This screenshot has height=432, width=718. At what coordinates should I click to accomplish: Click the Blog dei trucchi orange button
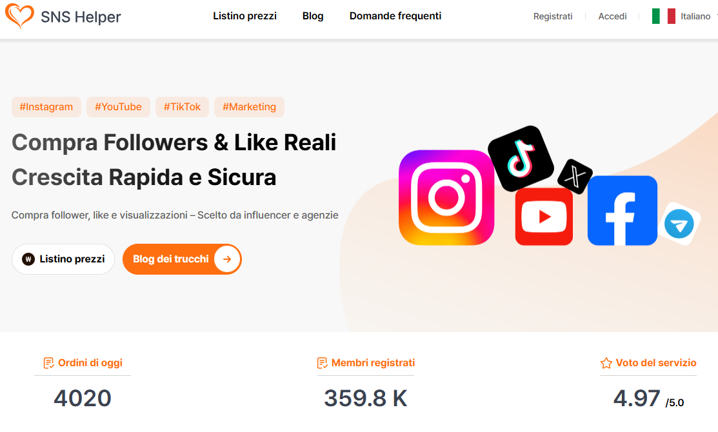[x=182, y=259]
